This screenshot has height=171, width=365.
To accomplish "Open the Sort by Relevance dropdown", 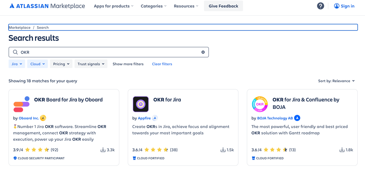I will [x=337, y=81].
